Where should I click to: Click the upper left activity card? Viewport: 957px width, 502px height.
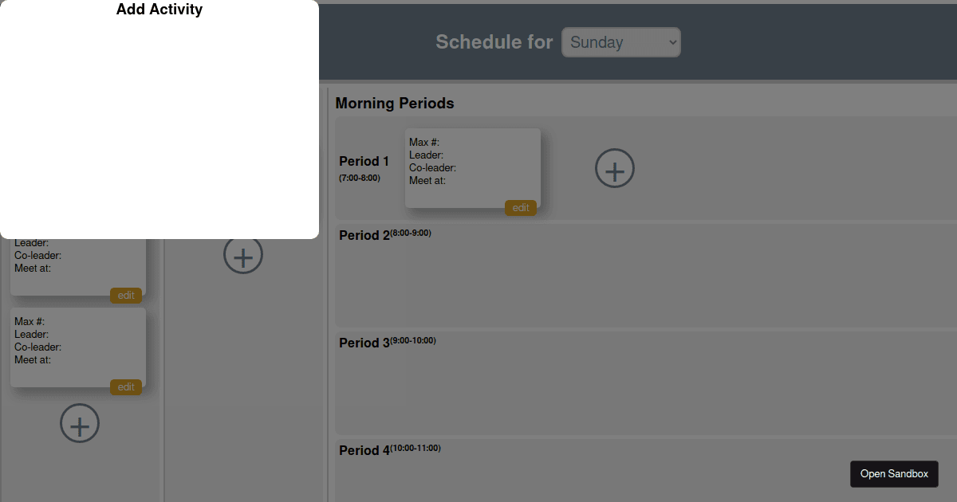point(76,255)
